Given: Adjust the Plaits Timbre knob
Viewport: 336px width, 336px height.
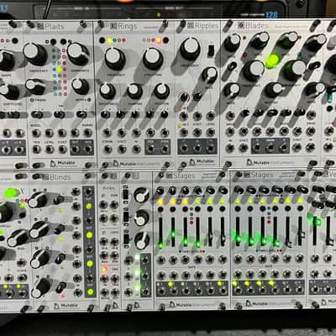Looking at the screenshot, I should click(34, 86).
